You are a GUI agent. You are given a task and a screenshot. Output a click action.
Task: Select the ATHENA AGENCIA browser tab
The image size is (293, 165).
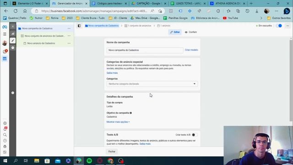pyautogui.click(x=228, y=3)
